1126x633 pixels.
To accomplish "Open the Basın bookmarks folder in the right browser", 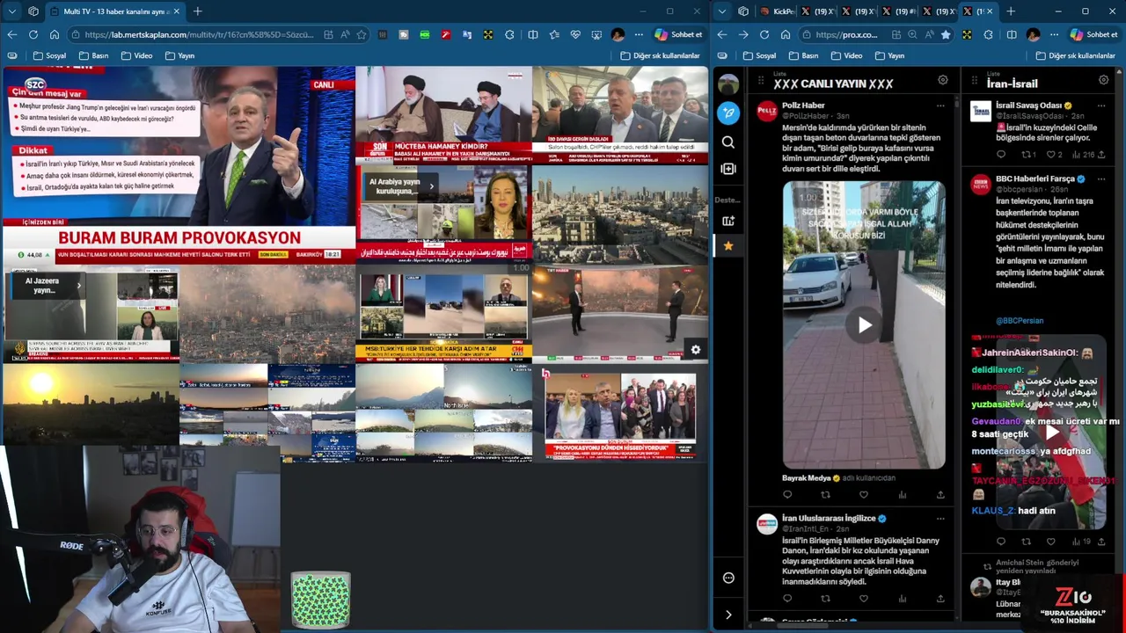I will (x=803, y=55).
